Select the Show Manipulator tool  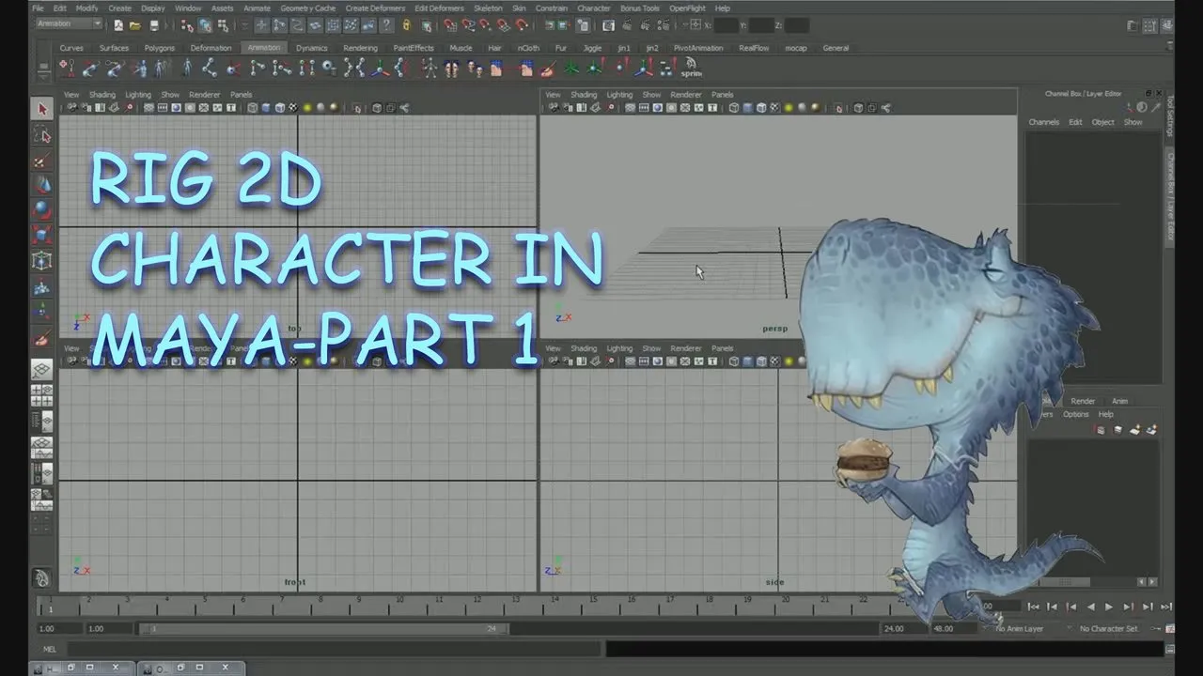(x=42, y=313)
